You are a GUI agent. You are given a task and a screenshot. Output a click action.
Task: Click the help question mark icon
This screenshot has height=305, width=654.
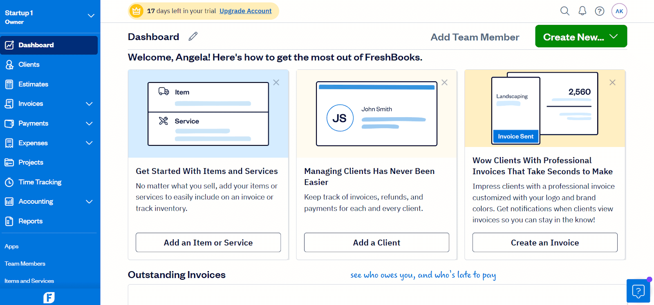[x=600, y=11]
